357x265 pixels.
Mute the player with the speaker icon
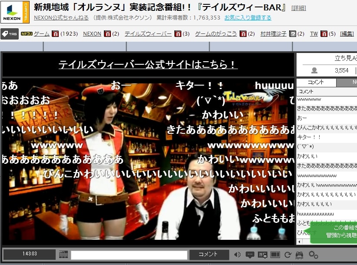point(237,255)
